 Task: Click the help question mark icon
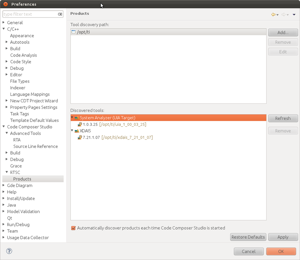pyautogui.click(x=9, y=251)
